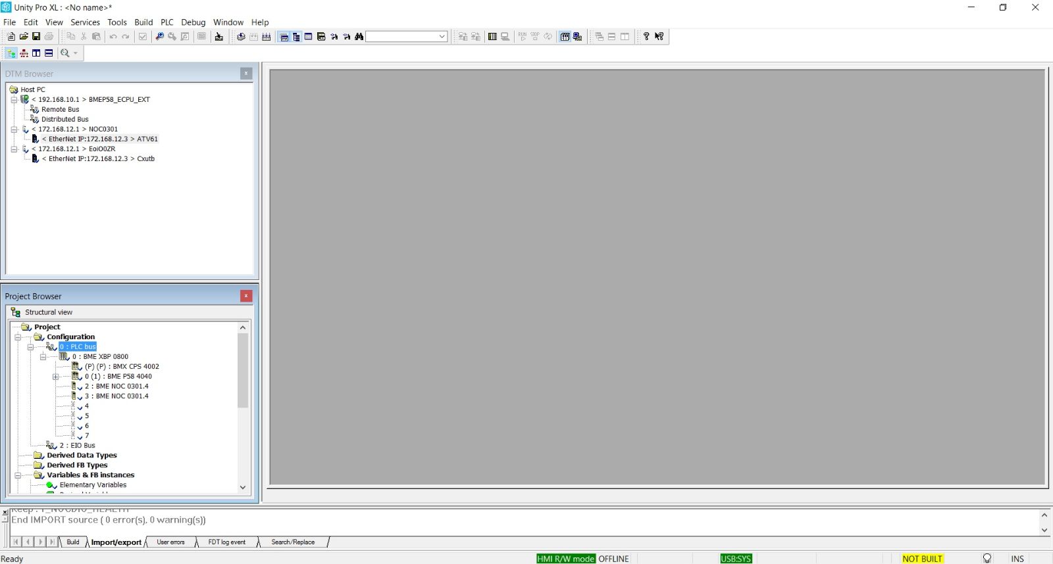Click the Zoom in magnifier icon
This screenshot has height=564, width=1053.
tap(159, 37)
